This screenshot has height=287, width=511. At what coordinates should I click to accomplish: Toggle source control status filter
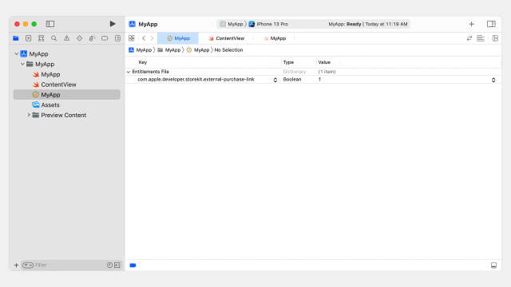117,265
